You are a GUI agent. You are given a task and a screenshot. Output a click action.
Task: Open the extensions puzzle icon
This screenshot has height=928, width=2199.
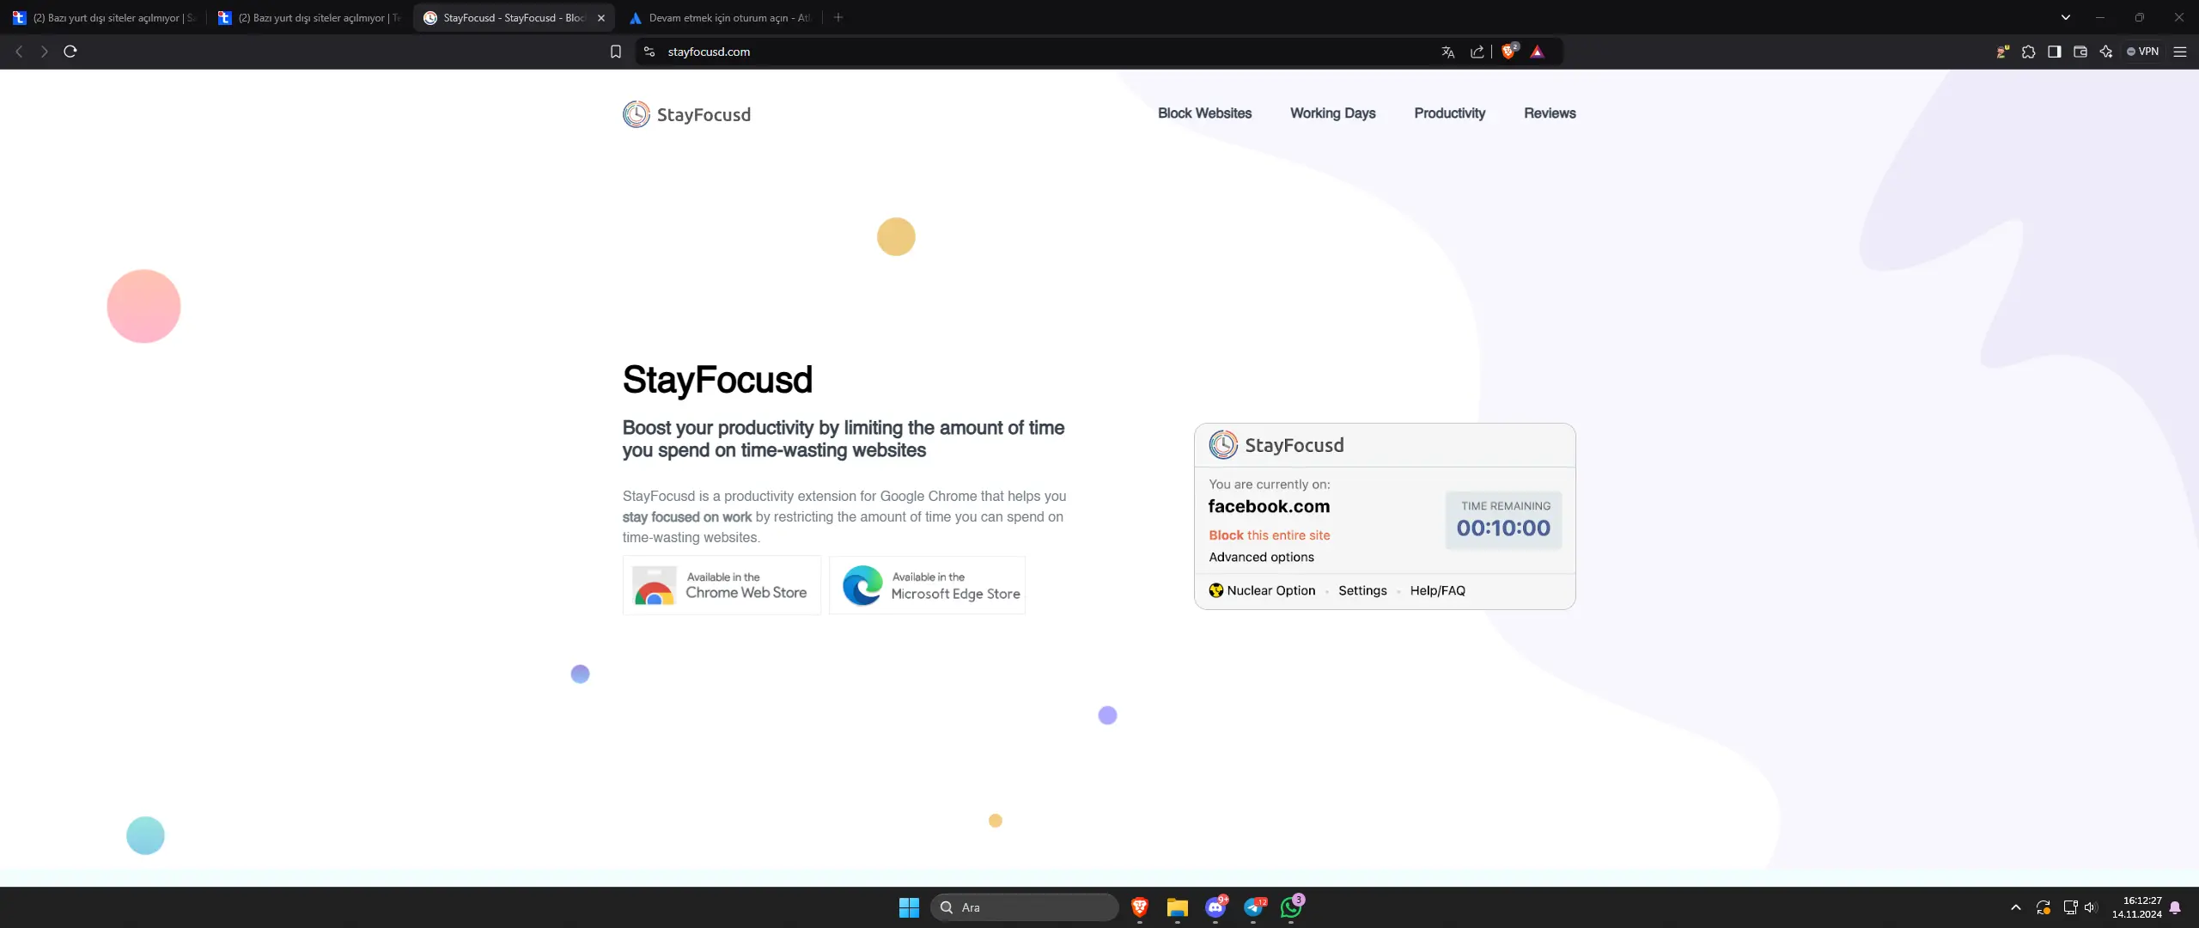pos(2029,52)
